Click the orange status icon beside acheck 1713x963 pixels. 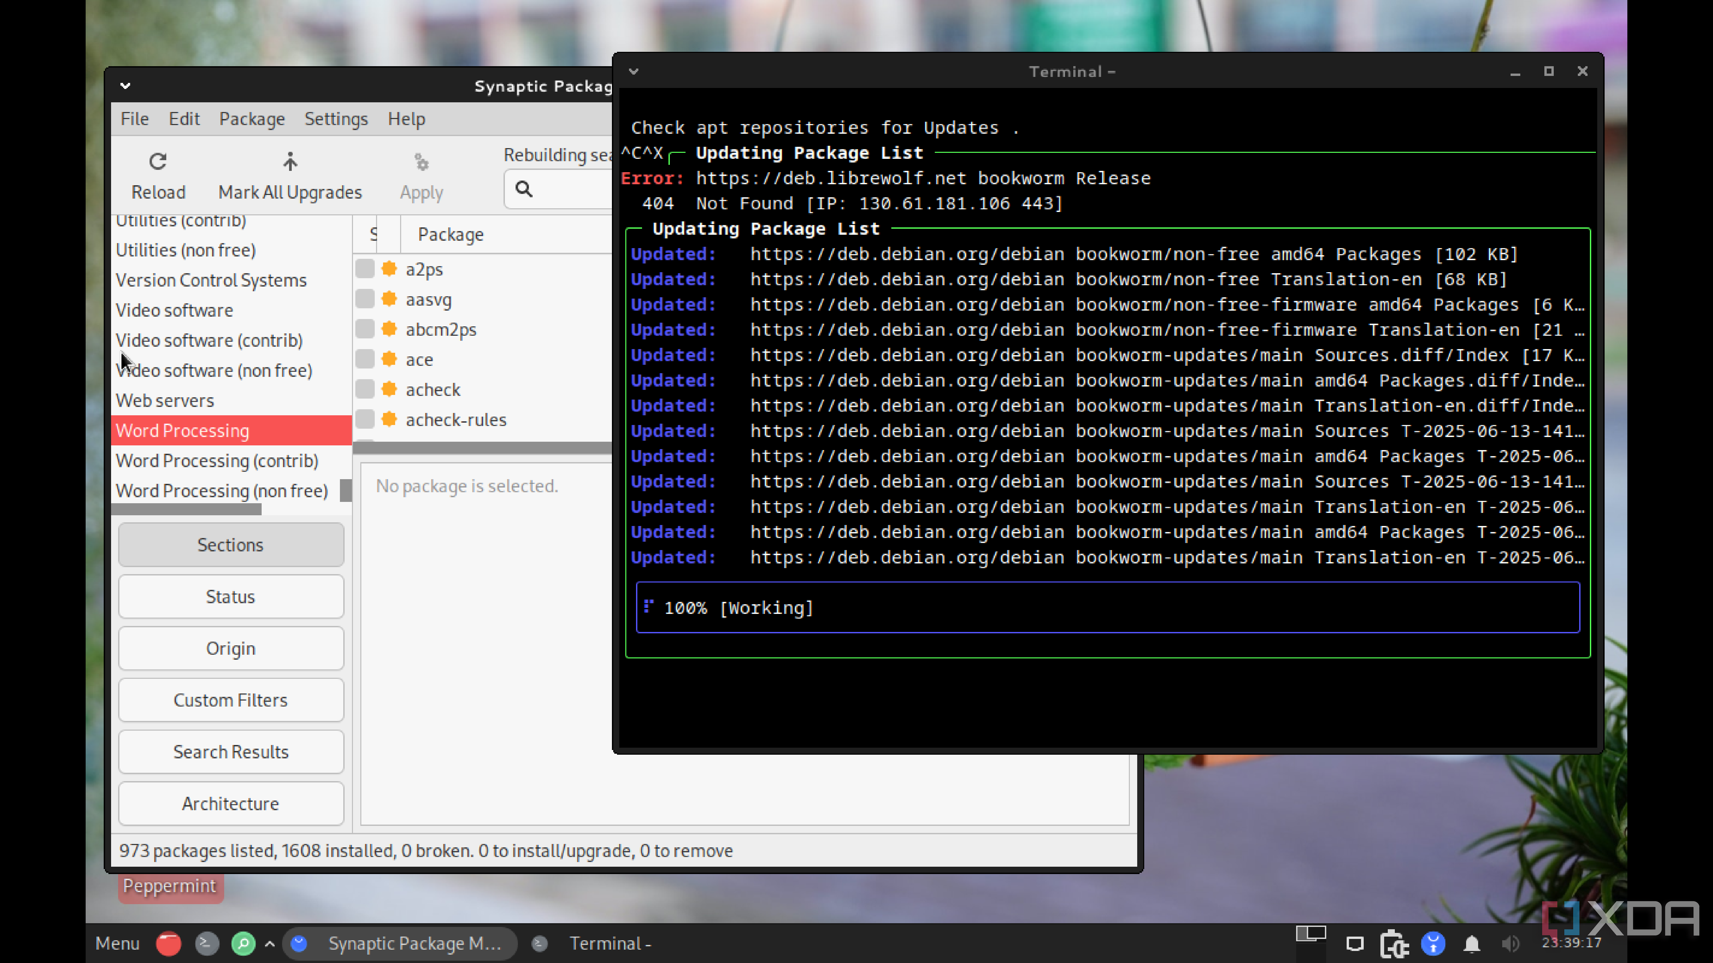(389, 389)
